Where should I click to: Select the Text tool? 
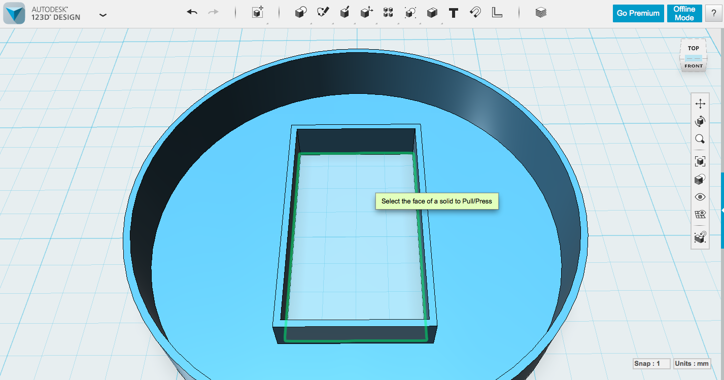coord(453,12)
